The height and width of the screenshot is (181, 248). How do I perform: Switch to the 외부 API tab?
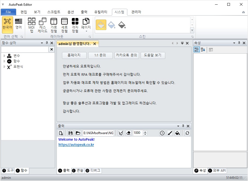[217, 171]
